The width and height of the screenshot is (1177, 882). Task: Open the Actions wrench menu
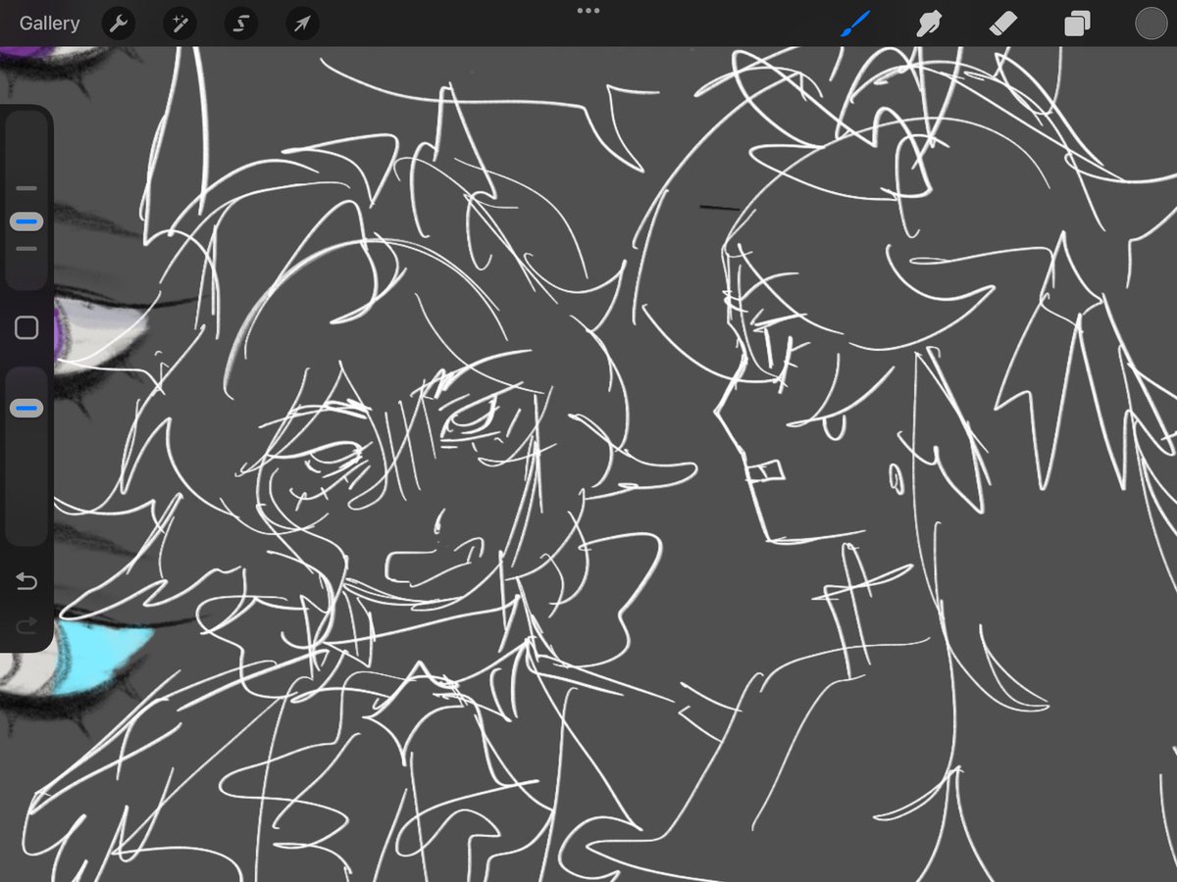[118, 24]
